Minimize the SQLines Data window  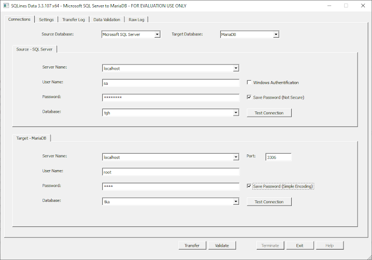[x=329, y=6]
